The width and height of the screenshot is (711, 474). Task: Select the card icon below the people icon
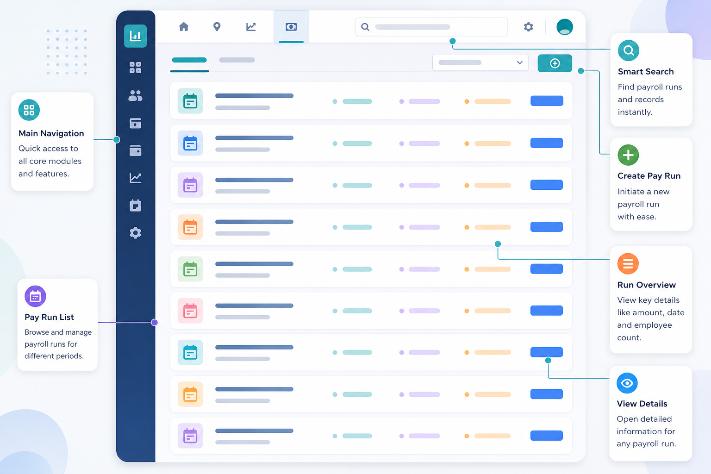(135, 123)
